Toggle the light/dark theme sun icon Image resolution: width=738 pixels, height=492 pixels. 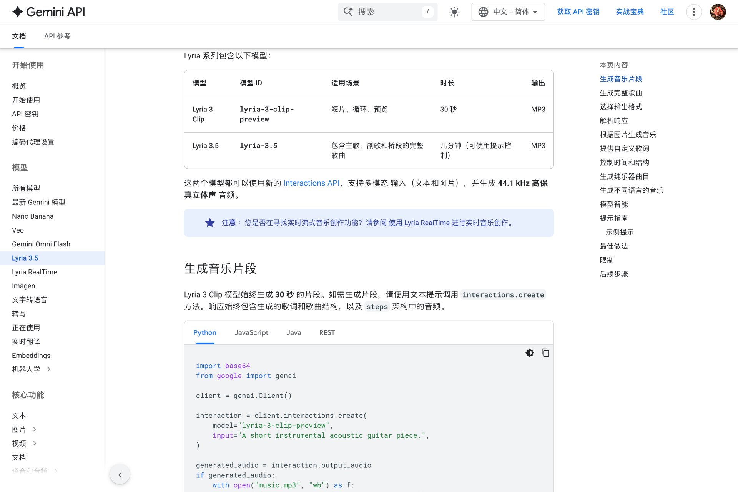click(454, 12)
